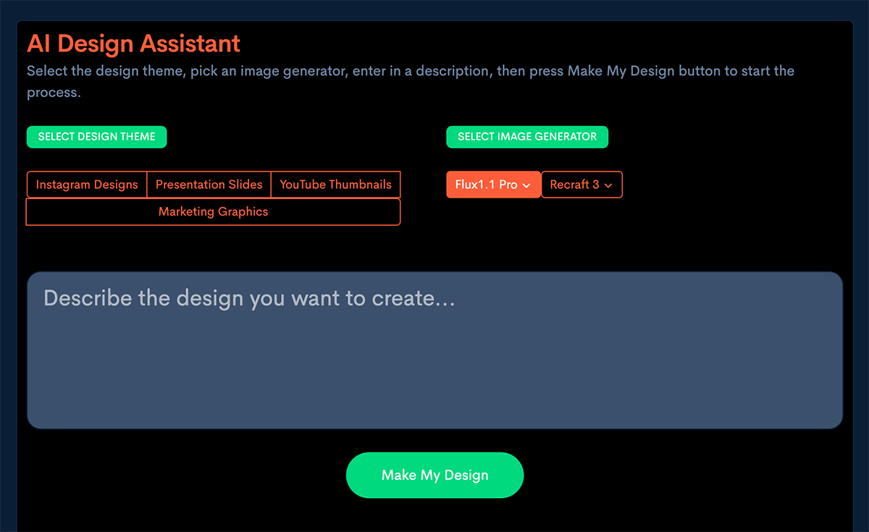Image resolution: width=869 pixels, height=532 pixels.
Task: Click the chevron icon on Flux1.1 Pro
Action: (526, 185)
